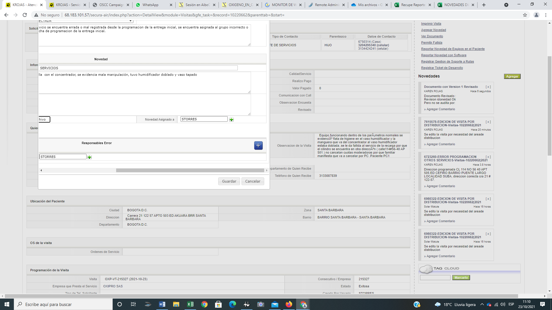
Task: Open the Chrome tab search dropdown arrow
Action: [506, 5]
